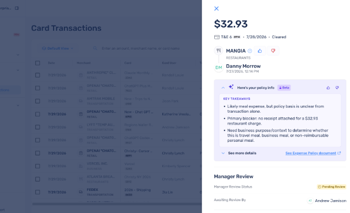This screenshot has width=350, height=213.
Task: Click the DM avatar for Danny Morrow
Action: (x=219, y=67)
